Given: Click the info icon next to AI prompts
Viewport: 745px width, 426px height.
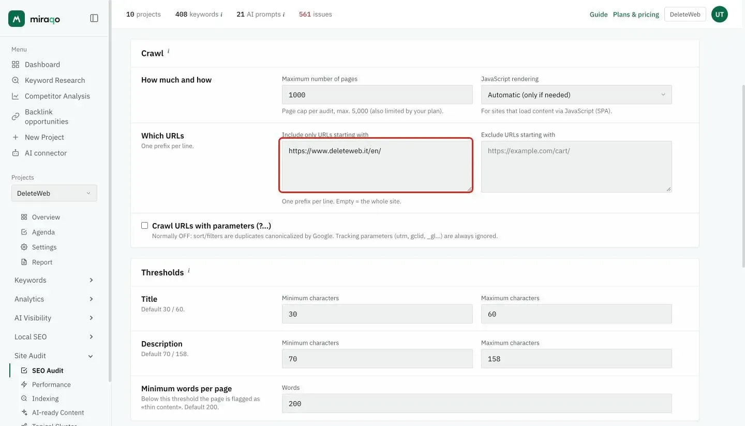Looking at the screenshot, I should (x=284, y=14).
